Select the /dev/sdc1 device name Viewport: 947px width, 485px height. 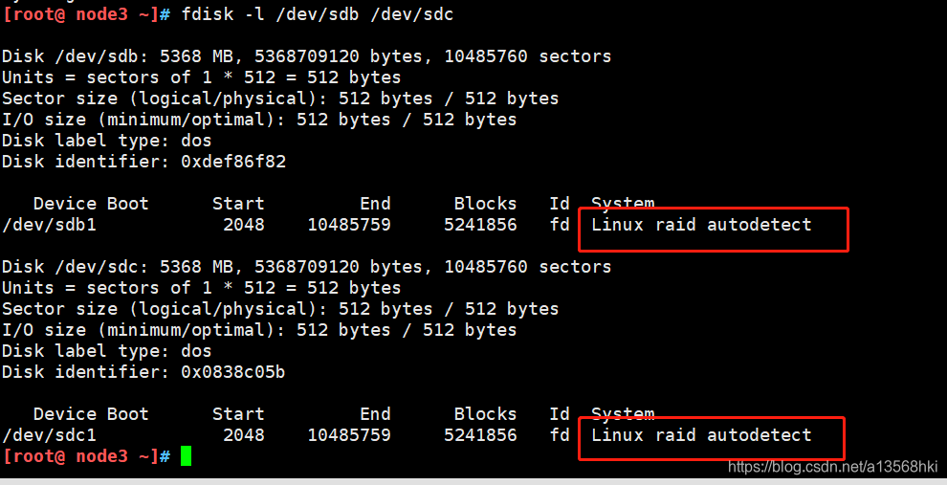pyautogui.click(x=49, y=435)
